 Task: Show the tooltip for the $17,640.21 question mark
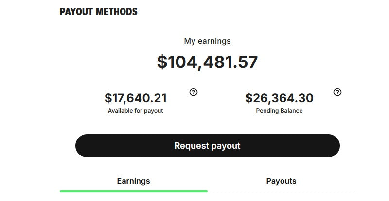[x=194, y=92]
